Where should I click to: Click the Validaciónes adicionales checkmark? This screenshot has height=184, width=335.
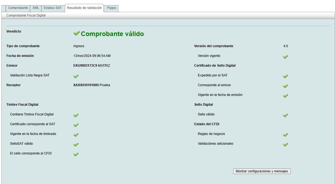[x=285, y=144]
